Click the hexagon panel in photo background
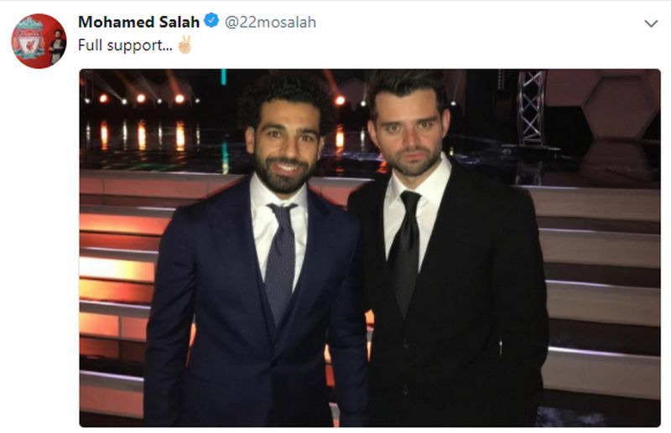671x433 pixels. 621,106
